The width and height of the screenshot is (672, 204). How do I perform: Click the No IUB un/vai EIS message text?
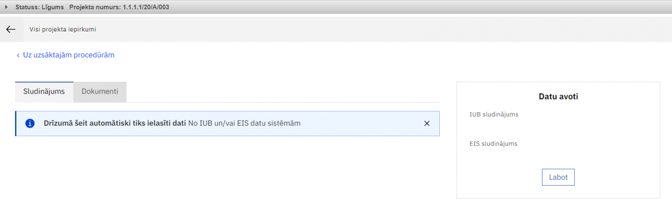(x=244, y=123)
